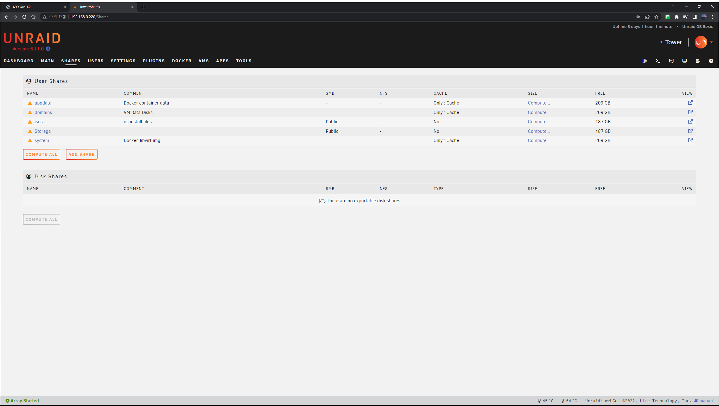The image size is (719, 406).
Task: Open the feedback icon in header
Action: coord(671,61)
